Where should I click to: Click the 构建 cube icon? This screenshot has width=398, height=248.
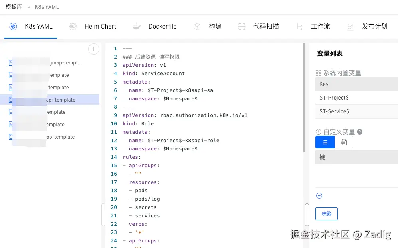pos(197,27)
